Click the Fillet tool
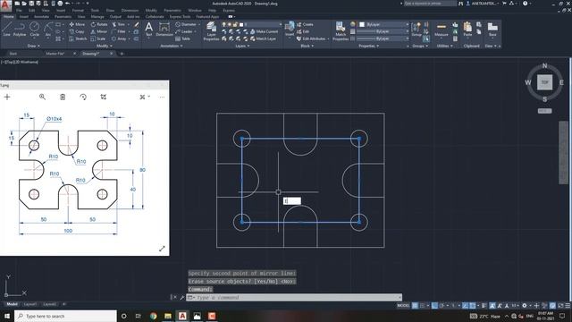This screenshot has width=572, height=322. (119, 31)
